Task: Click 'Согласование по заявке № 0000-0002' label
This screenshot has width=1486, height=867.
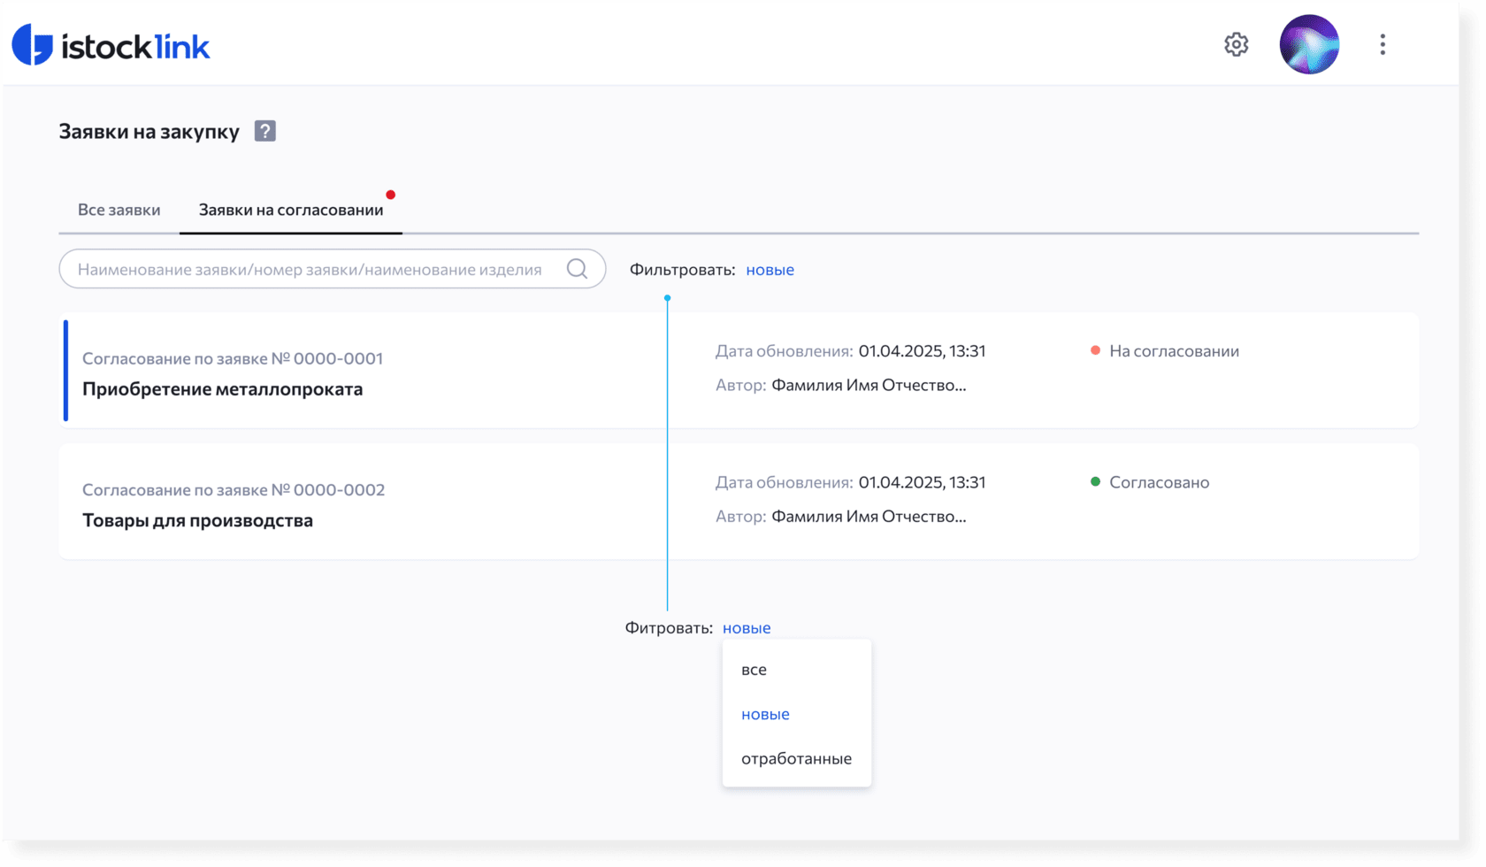Action: click(x=234, y=490)
